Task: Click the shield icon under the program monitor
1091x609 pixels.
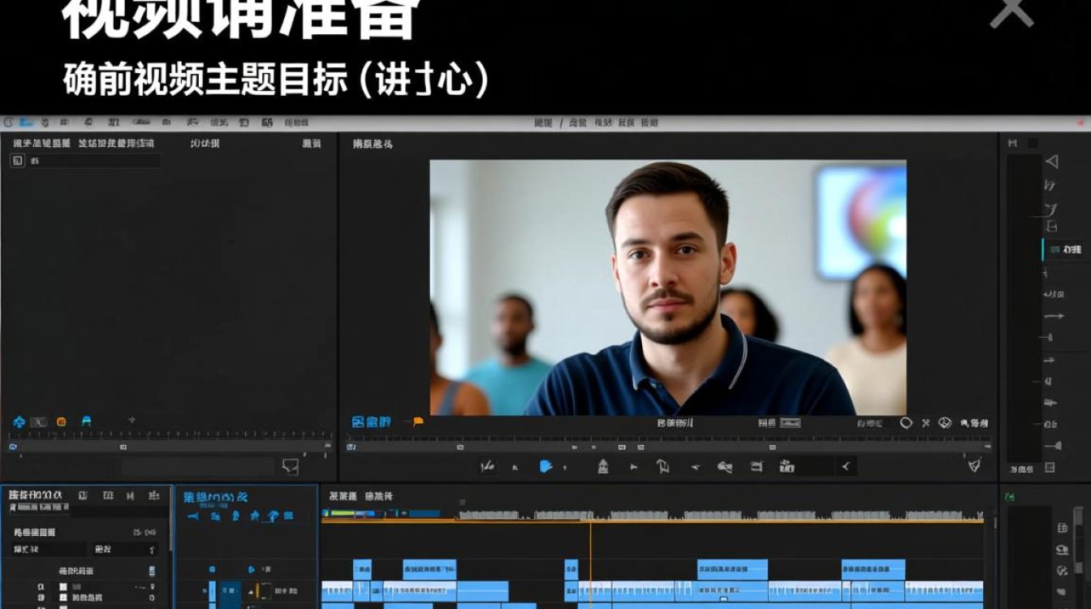Action: point(945,423)
